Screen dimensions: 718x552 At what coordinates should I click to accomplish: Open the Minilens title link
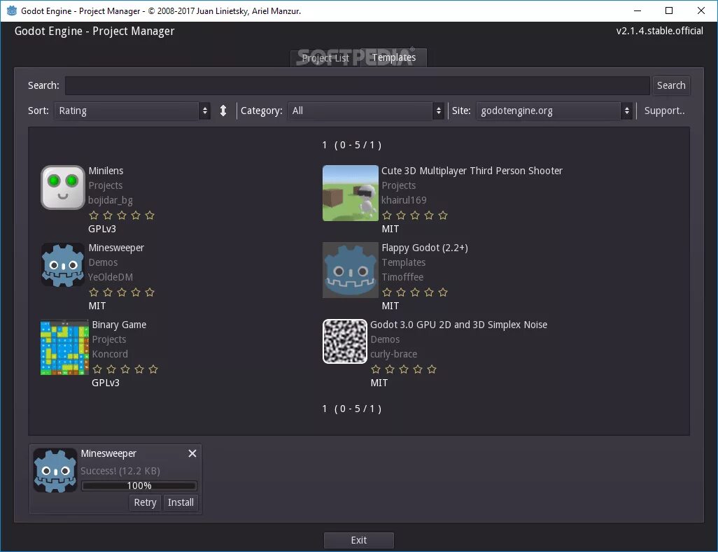106,171
